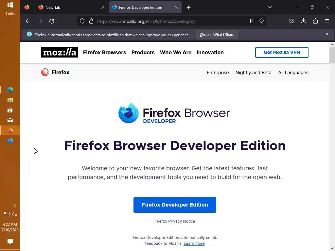Open File Explorer from taskbar
Viewport: 335px width, 251px height.
[x=10, y=100]
